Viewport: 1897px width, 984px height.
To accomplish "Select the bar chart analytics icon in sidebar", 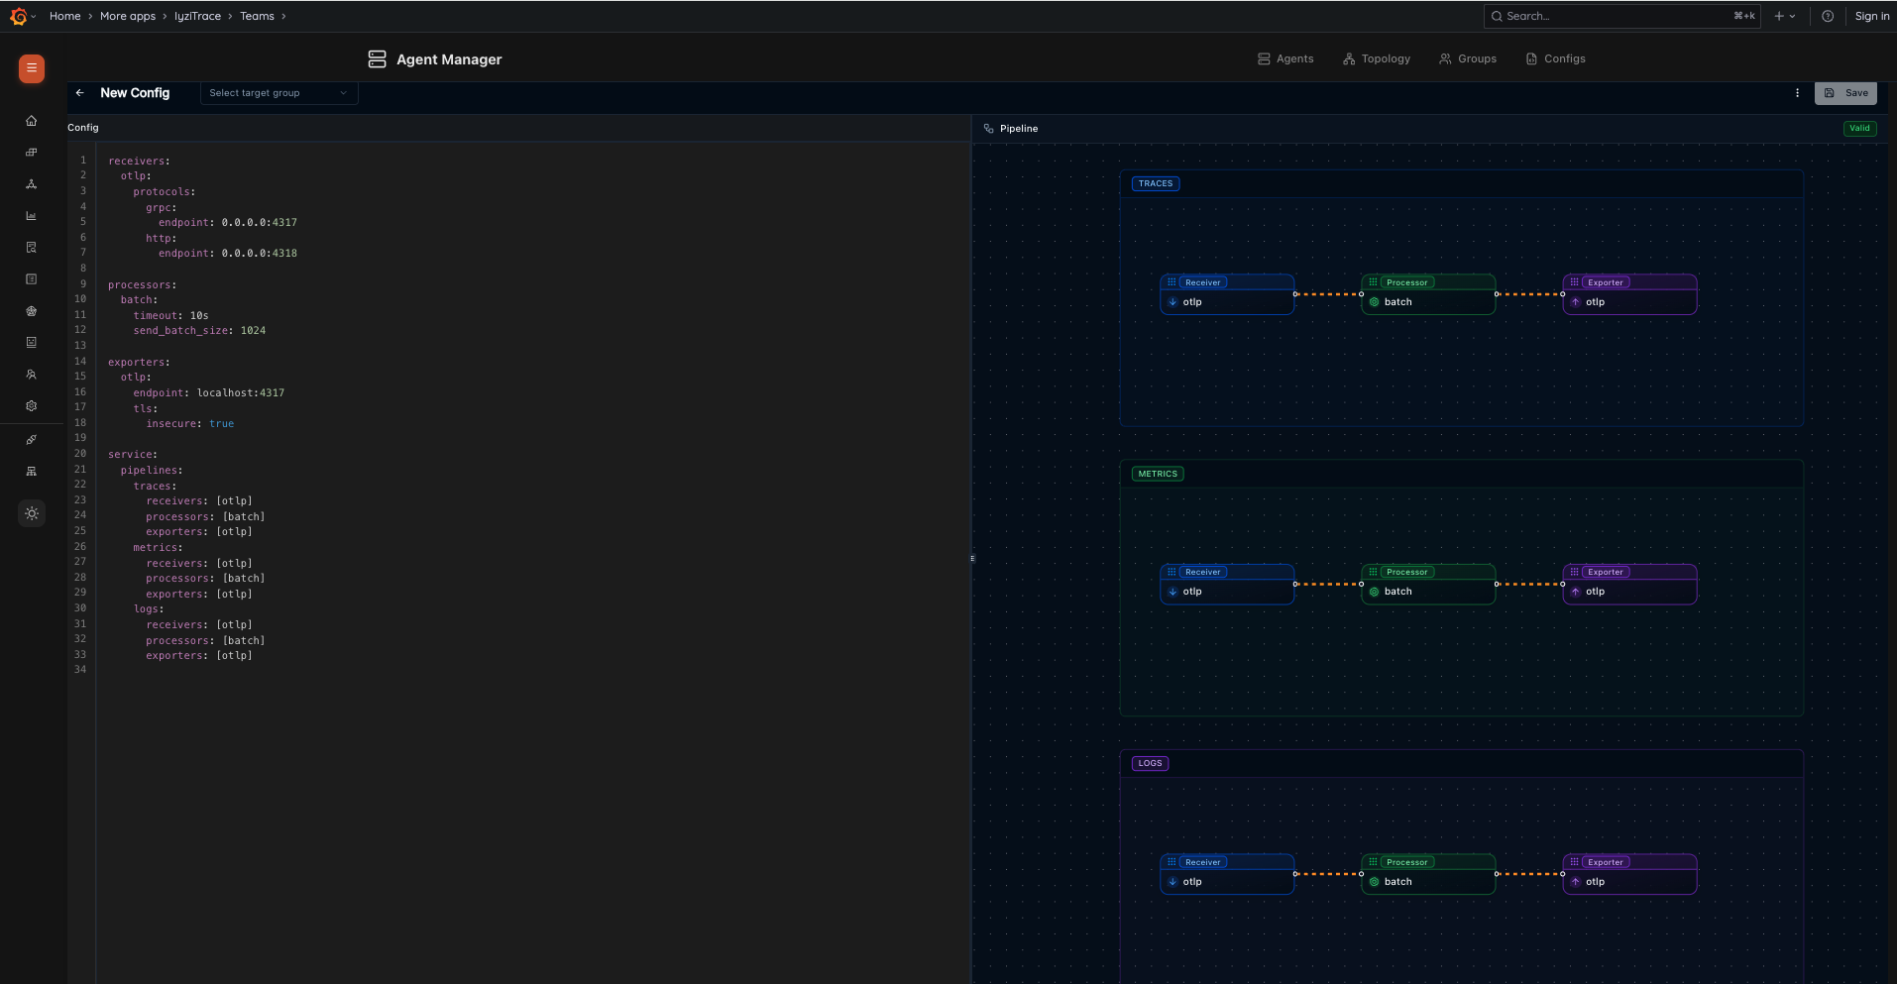I will pos(31,215).
